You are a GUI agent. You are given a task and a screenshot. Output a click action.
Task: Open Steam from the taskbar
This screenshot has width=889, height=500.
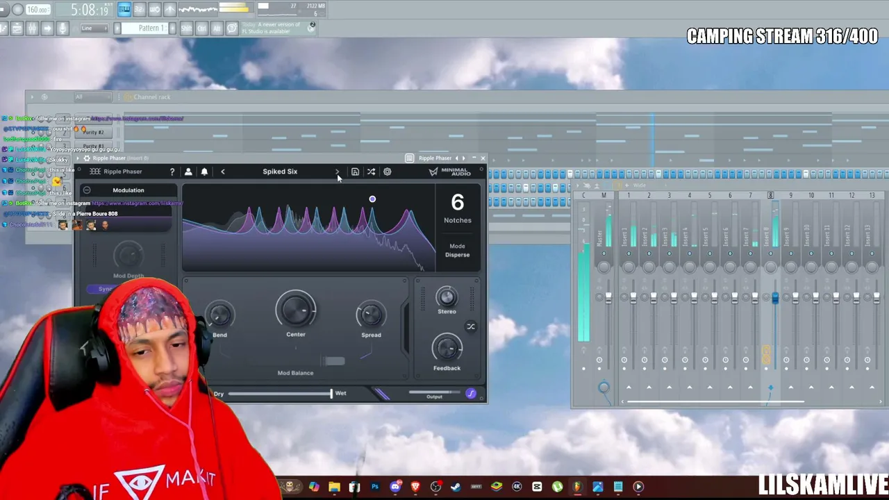coord(456,487)
